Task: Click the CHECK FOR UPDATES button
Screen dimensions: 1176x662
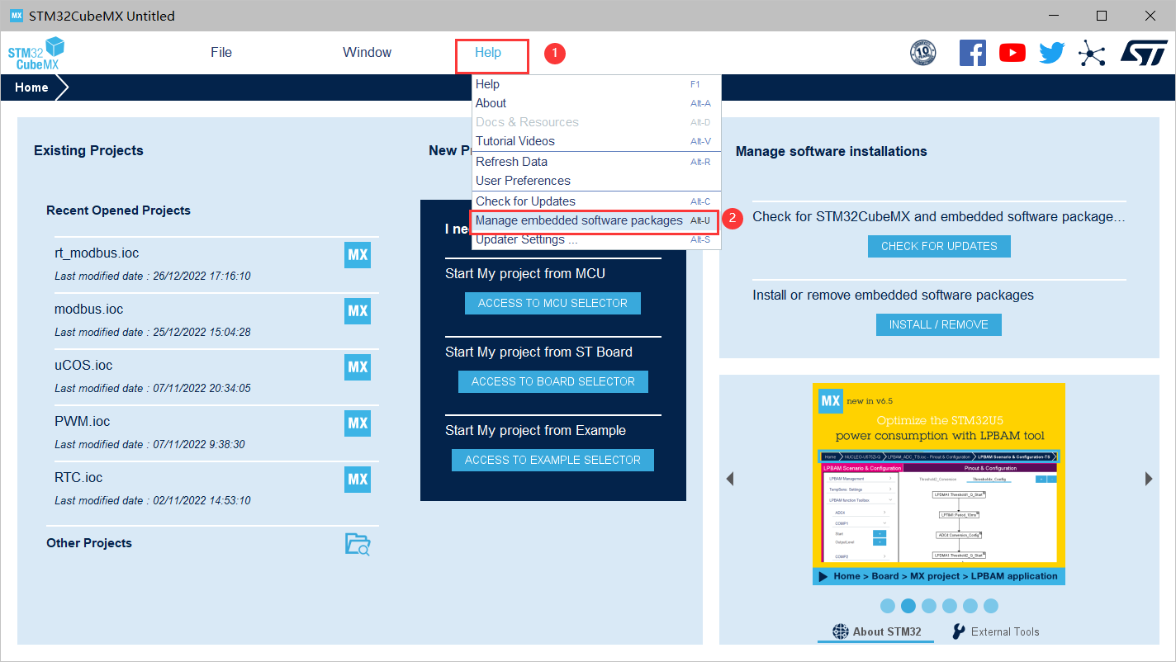Action: [939, 246]
